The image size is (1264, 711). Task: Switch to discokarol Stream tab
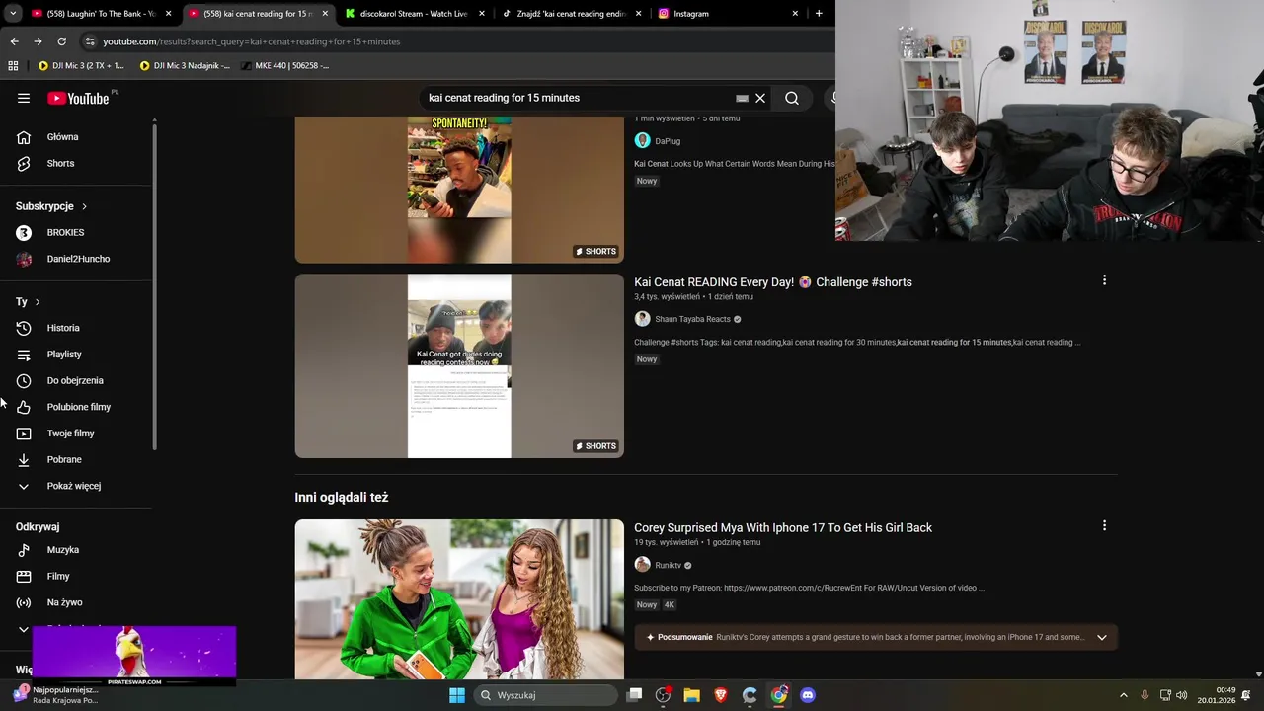(x=415, y=14)
